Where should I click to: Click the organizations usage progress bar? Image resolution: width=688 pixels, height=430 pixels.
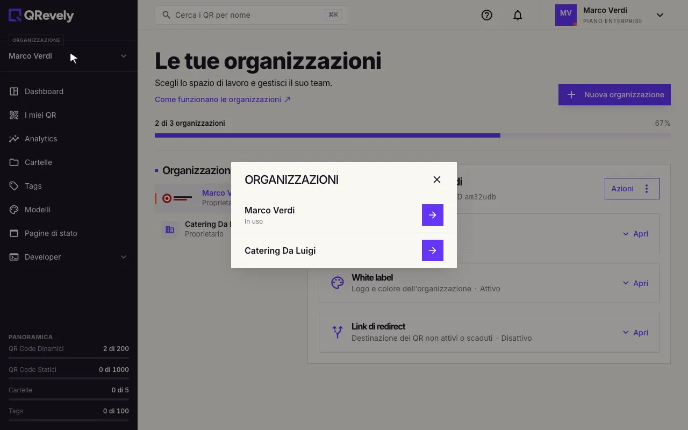coord(413,135)
